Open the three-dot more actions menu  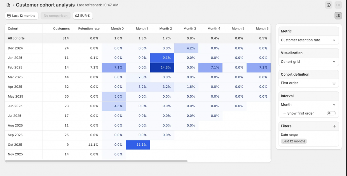(338, 5)
